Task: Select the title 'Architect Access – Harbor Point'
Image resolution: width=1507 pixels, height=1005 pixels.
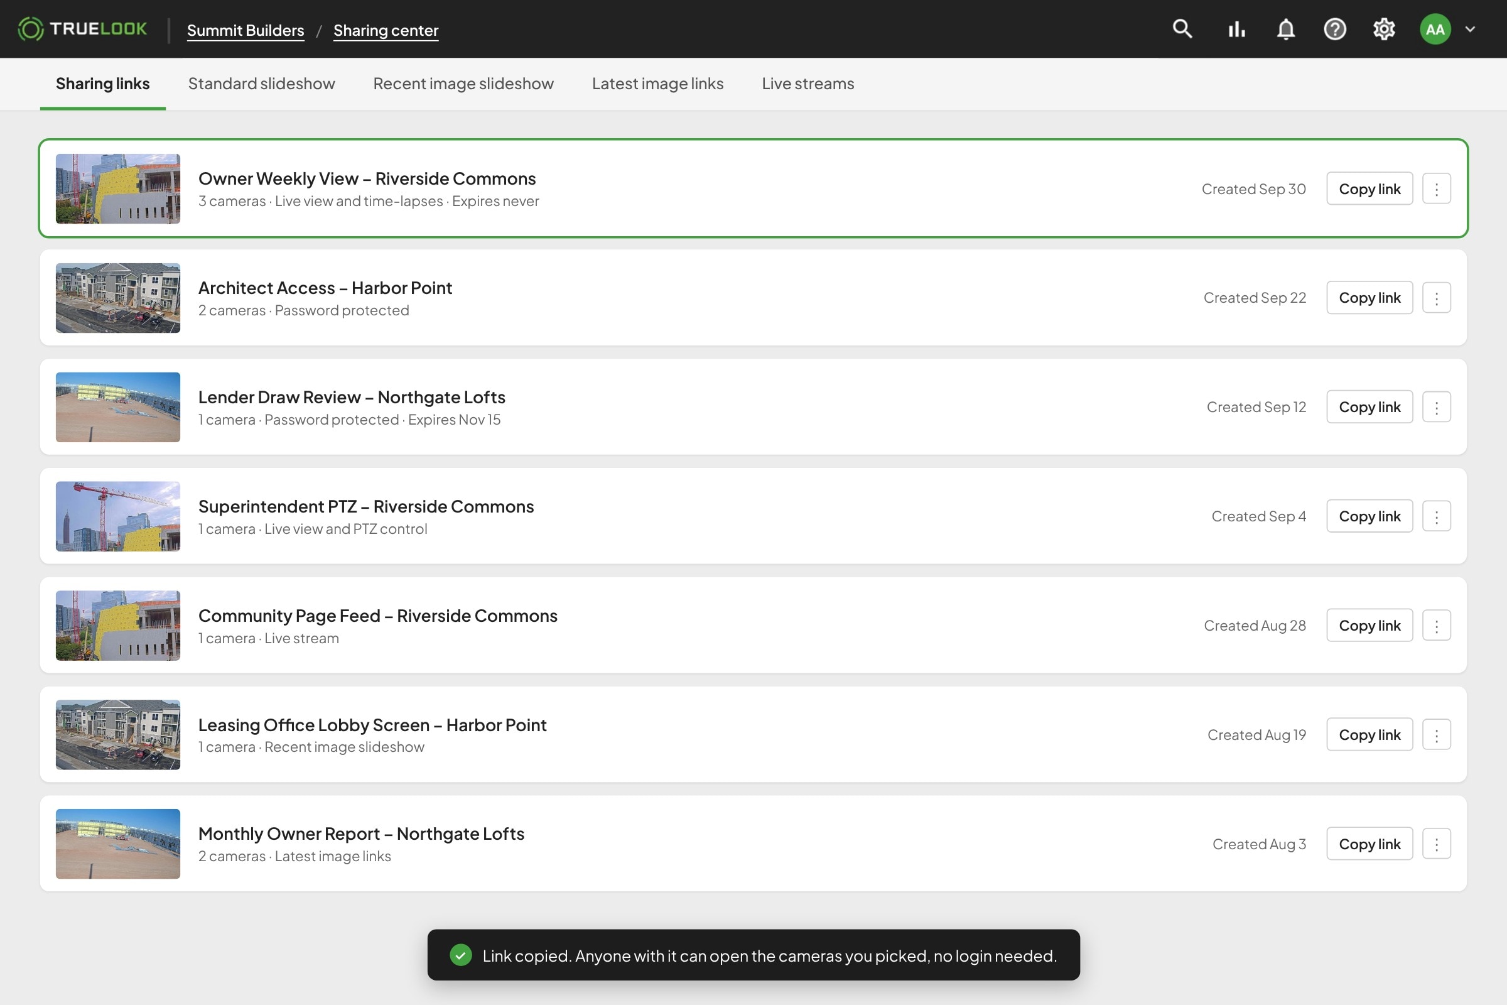Action: click(325, 288)
